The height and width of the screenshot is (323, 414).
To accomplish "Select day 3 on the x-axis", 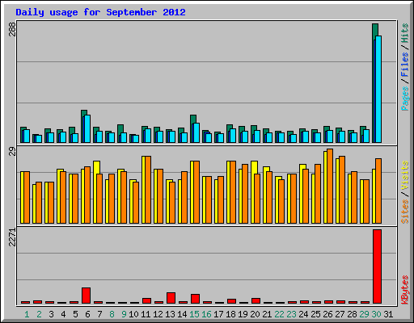I will 51,314.
